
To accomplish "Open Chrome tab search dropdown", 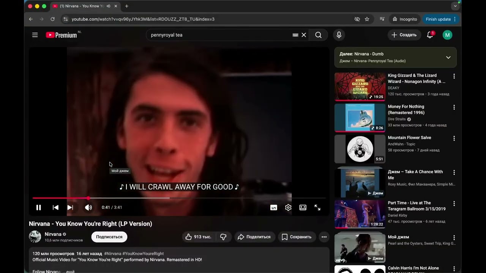I will click(x=455, y=6).
